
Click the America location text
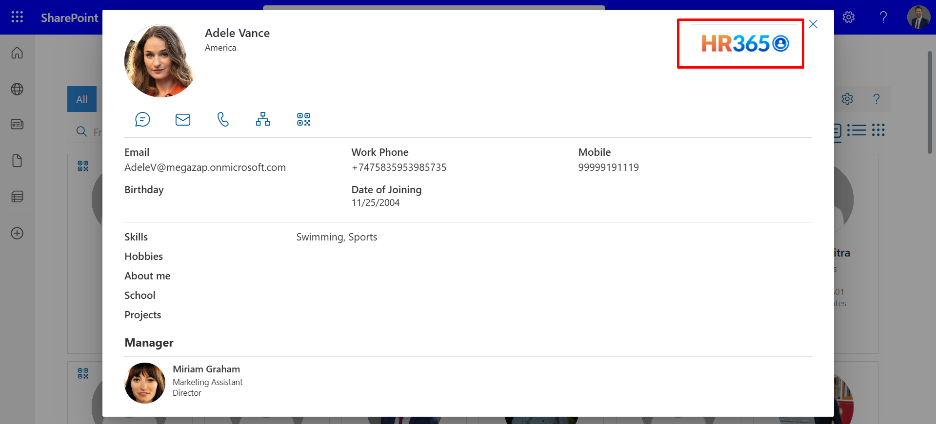point(220,48)
